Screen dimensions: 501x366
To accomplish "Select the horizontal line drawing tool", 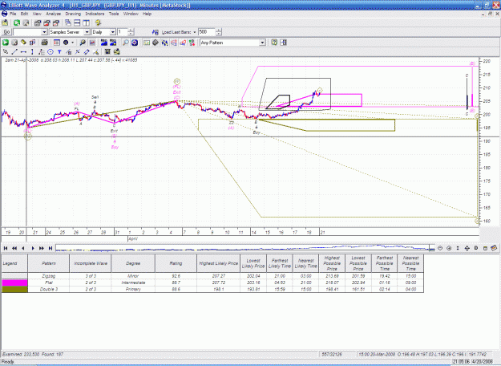I will [23, 51].
